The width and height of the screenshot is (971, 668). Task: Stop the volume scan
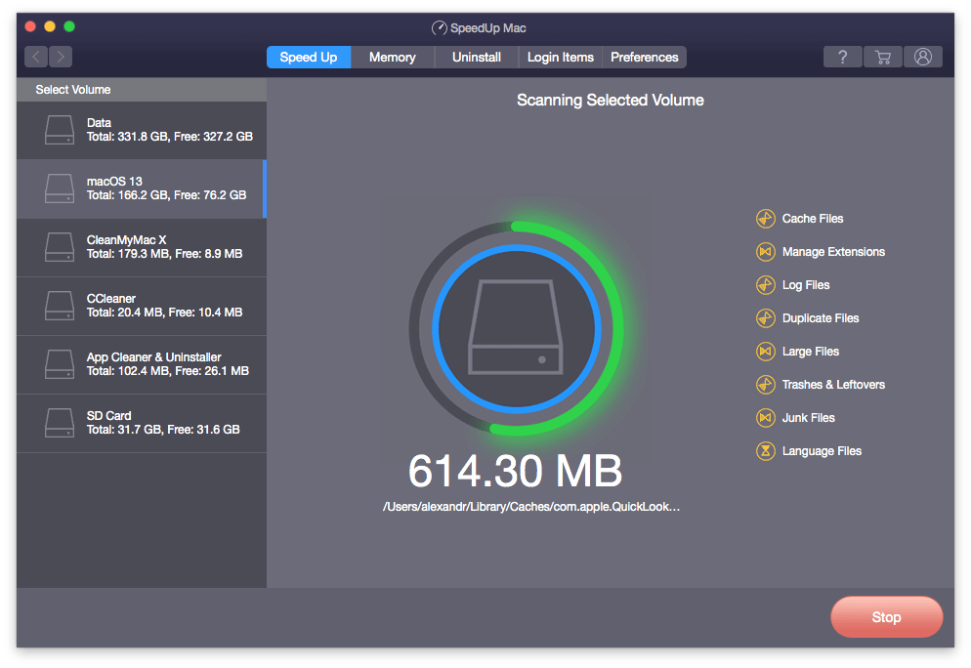pos(885,617)
